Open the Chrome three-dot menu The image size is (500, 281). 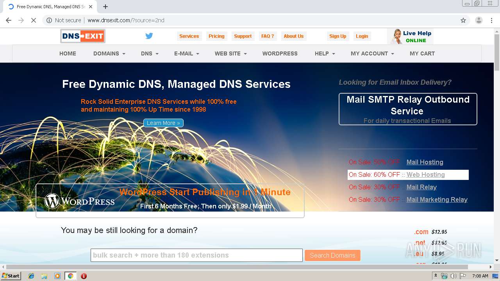point(492,20)
